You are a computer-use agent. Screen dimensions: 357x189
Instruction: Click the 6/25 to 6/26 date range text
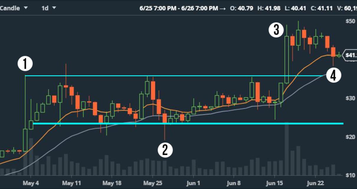[x=183, y=8]
